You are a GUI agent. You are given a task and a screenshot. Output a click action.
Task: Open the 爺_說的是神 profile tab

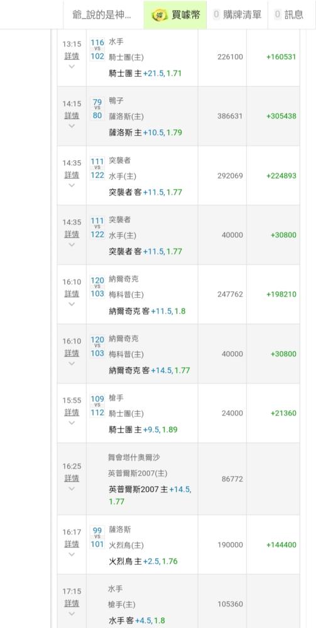(103, 15)
